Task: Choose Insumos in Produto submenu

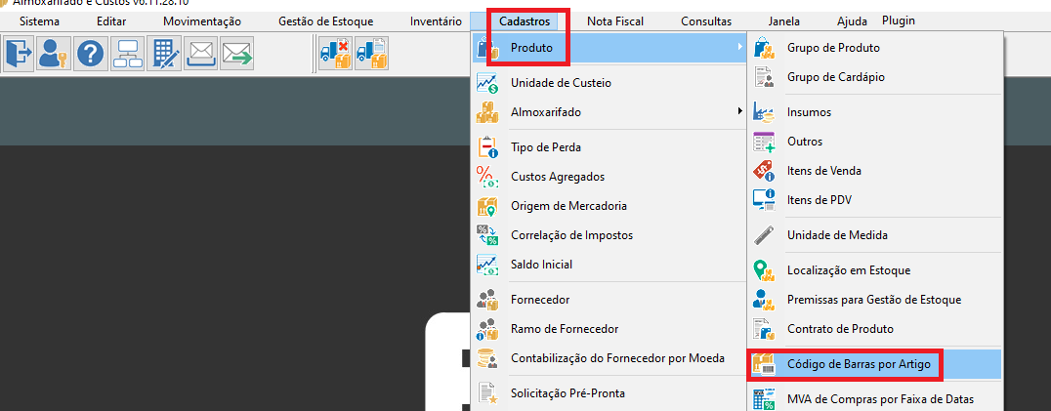Action: point(875,112)
